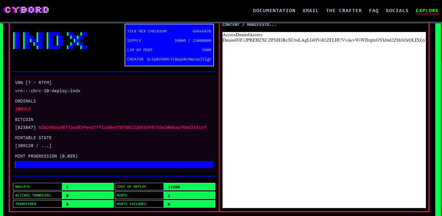Open the DOCUMENTATION nav link
Image resolution: width=442 pixels, height=216 pixels.
274,11
